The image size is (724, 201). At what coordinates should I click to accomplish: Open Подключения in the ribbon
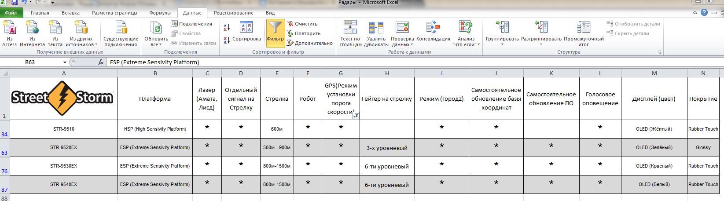click(x=192, y=24)
